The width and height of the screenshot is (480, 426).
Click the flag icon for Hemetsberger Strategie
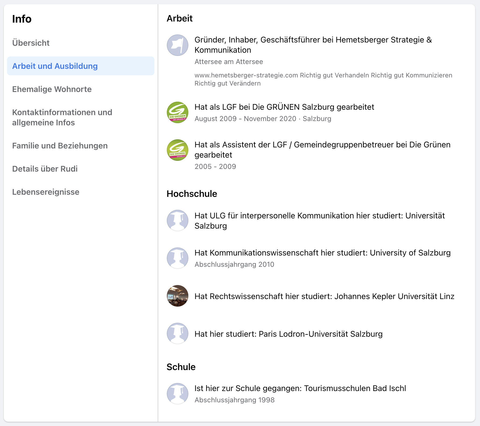tap(178, 45)
